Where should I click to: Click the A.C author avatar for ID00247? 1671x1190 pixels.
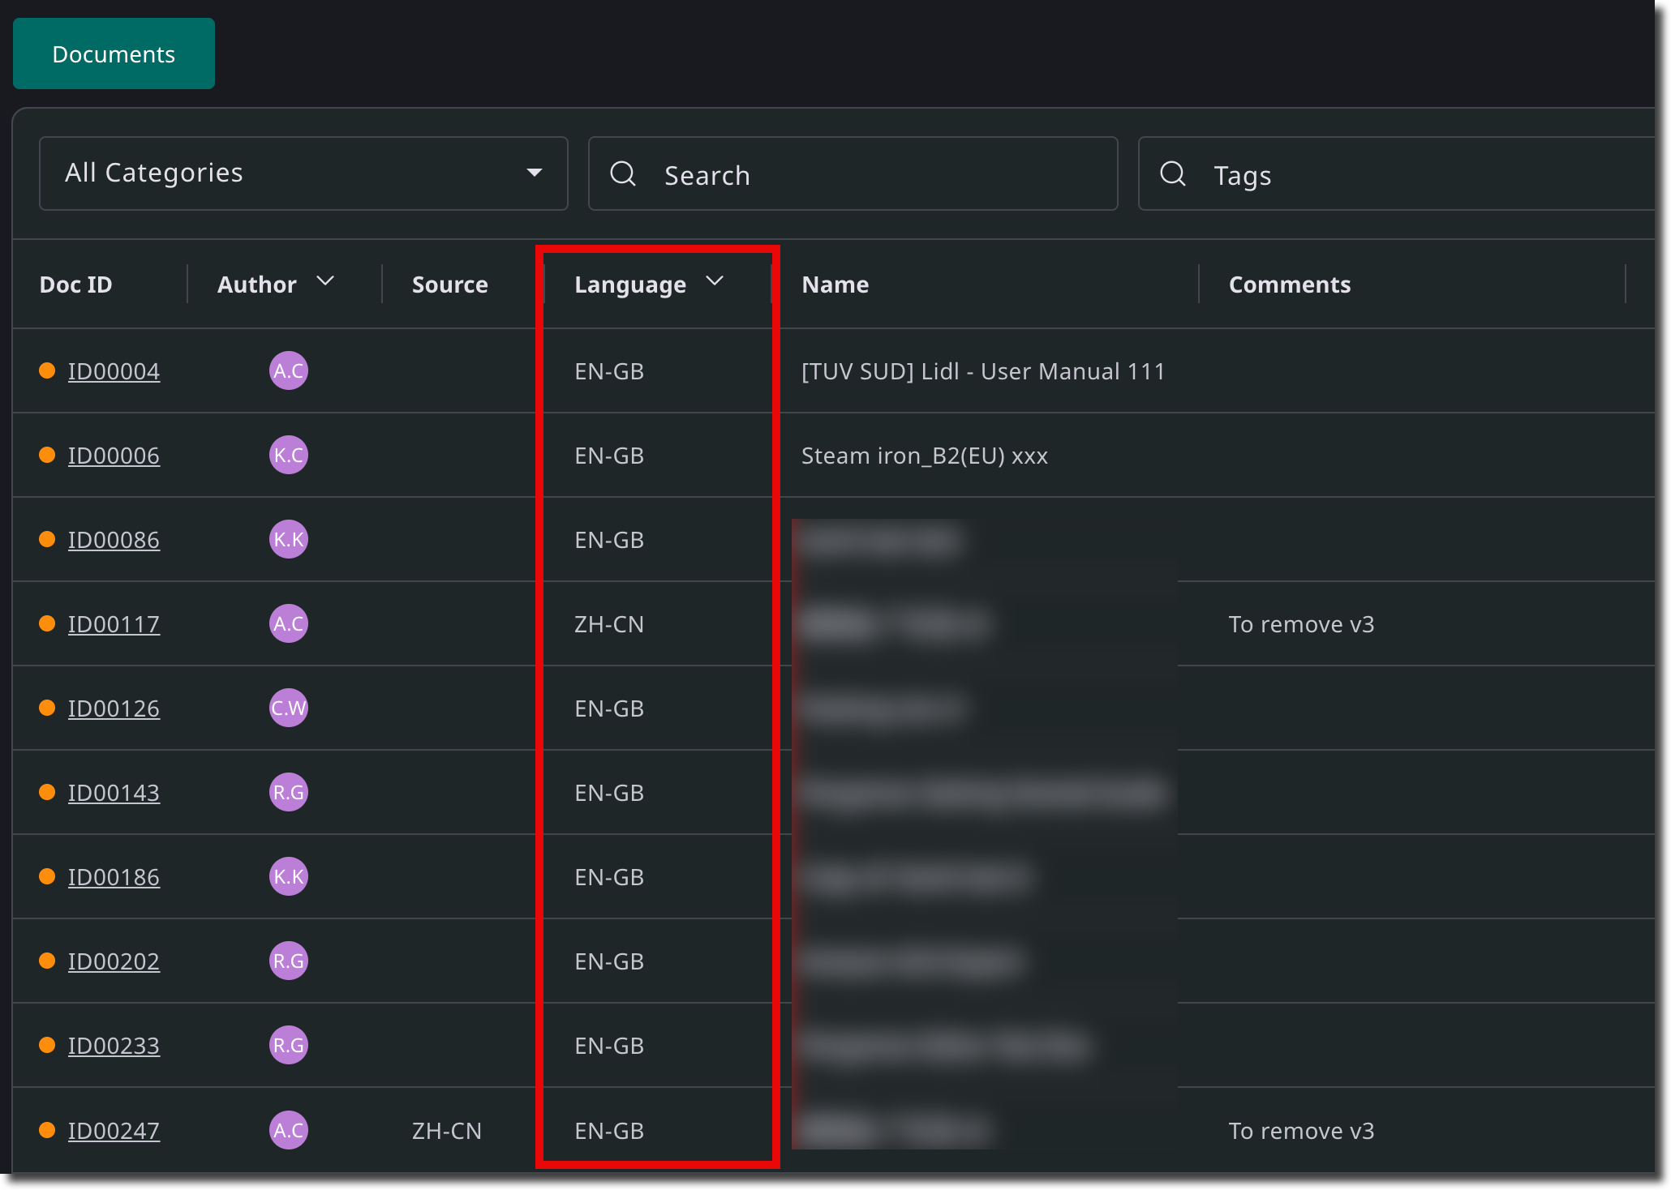point(289,1130)
